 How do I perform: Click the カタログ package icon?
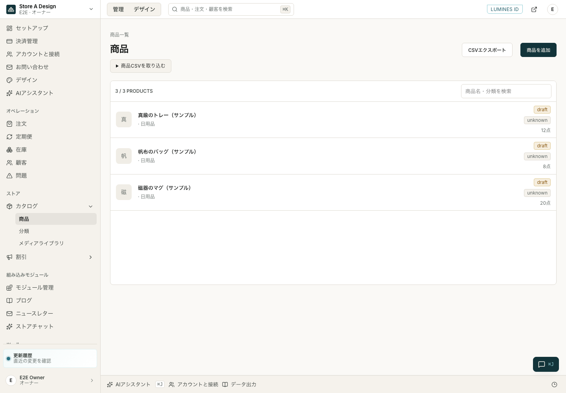click(x=9, y=206)
